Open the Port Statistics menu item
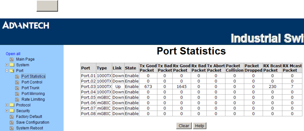Viewport: 304px width, 131px height. point(33,77)
